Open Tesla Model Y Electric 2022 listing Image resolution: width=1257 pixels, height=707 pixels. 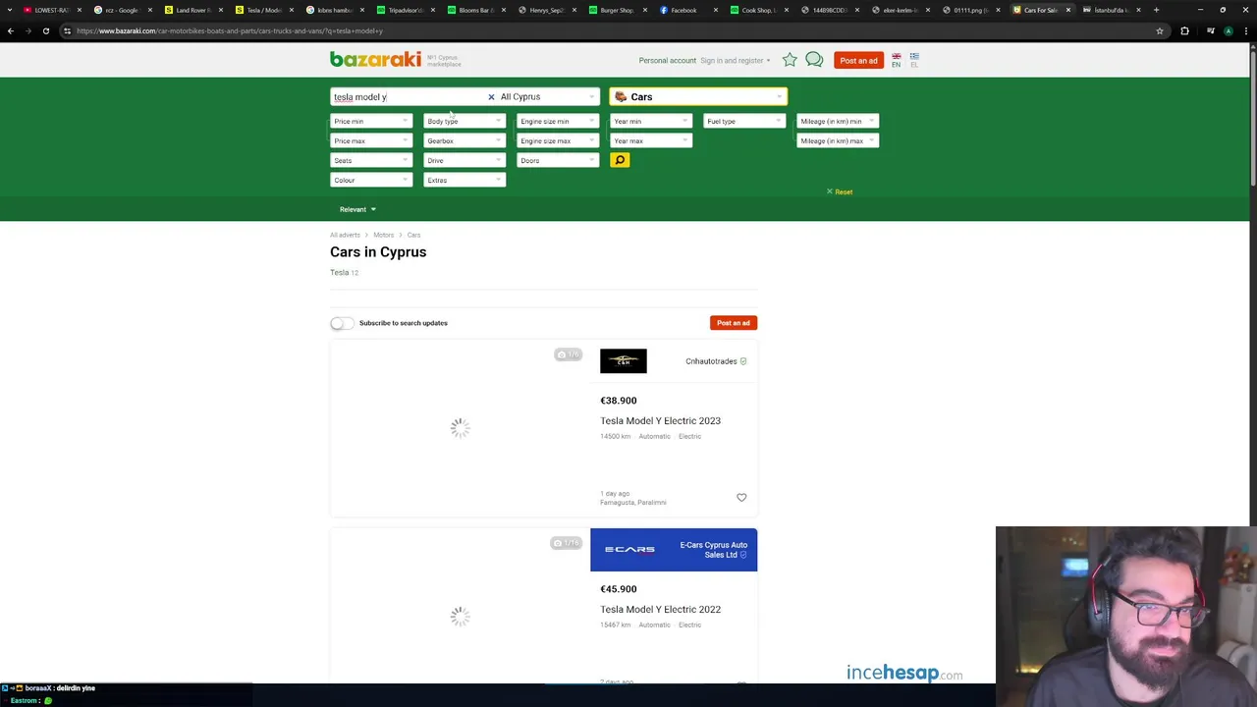point(660,609)
